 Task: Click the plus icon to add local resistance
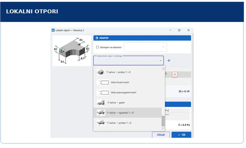[x=169, y=61]
